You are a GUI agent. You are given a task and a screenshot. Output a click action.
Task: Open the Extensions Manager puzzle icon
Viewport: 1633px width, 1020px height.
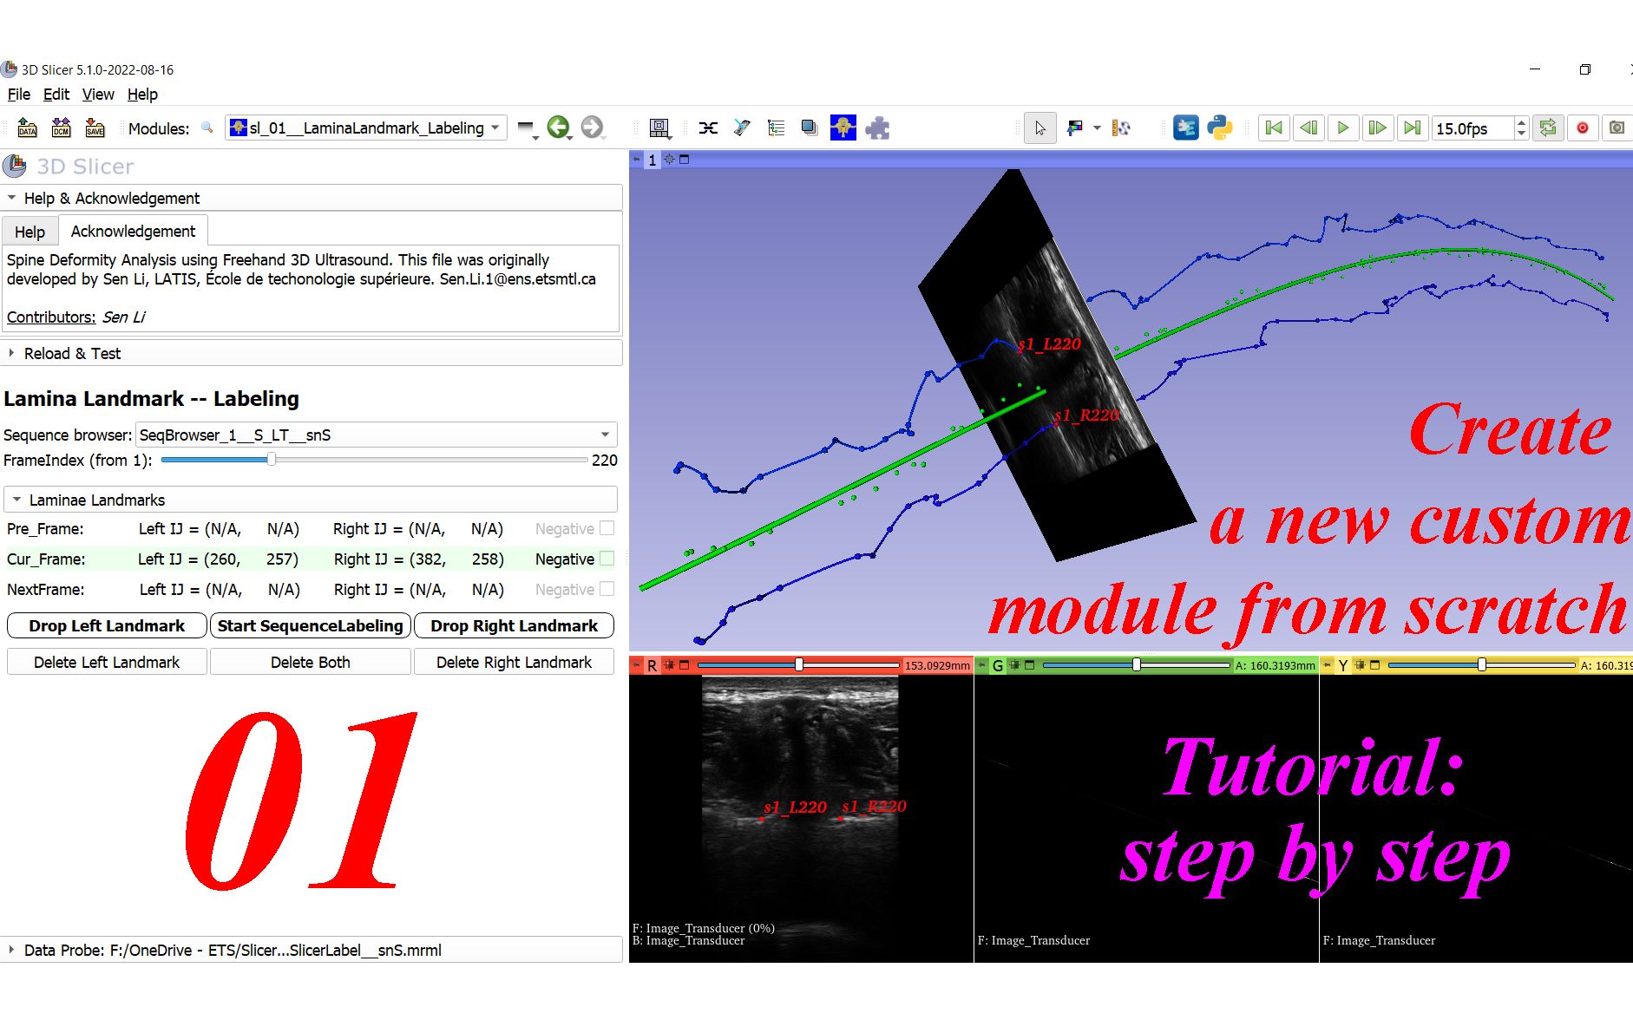tap(879, 127)
